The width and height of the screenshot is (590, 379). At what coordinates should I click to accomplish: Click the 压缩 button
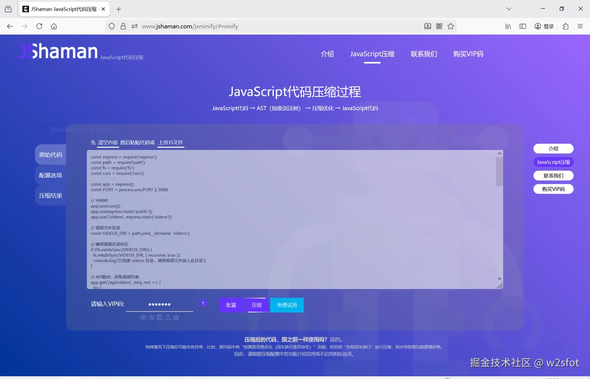257,305
